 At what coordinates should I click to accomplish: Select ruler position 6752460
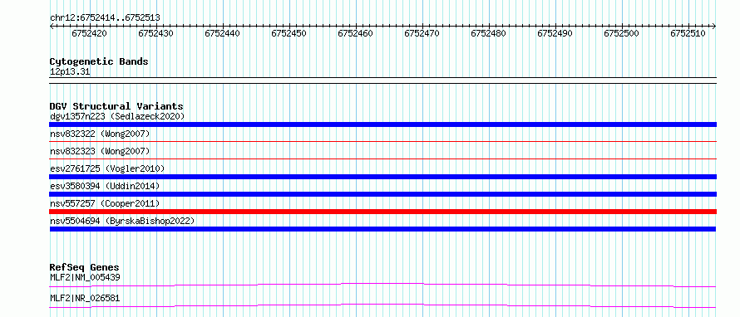[355, 33]
